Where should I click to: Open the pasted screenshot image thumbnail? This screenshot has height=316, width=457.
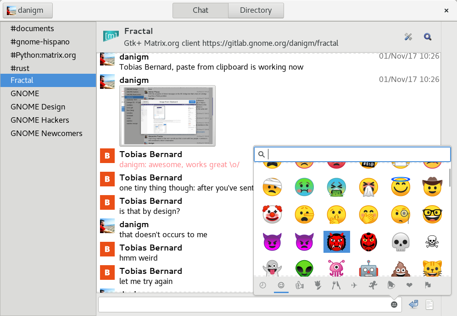pyautogui.click(x=167, y=116)
